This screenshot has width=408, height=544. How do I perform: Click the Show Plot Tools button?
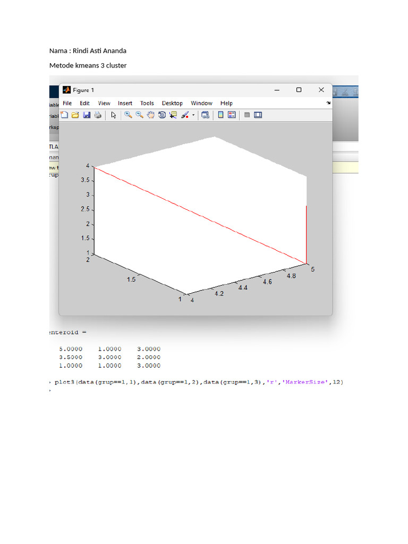[258, 115]
